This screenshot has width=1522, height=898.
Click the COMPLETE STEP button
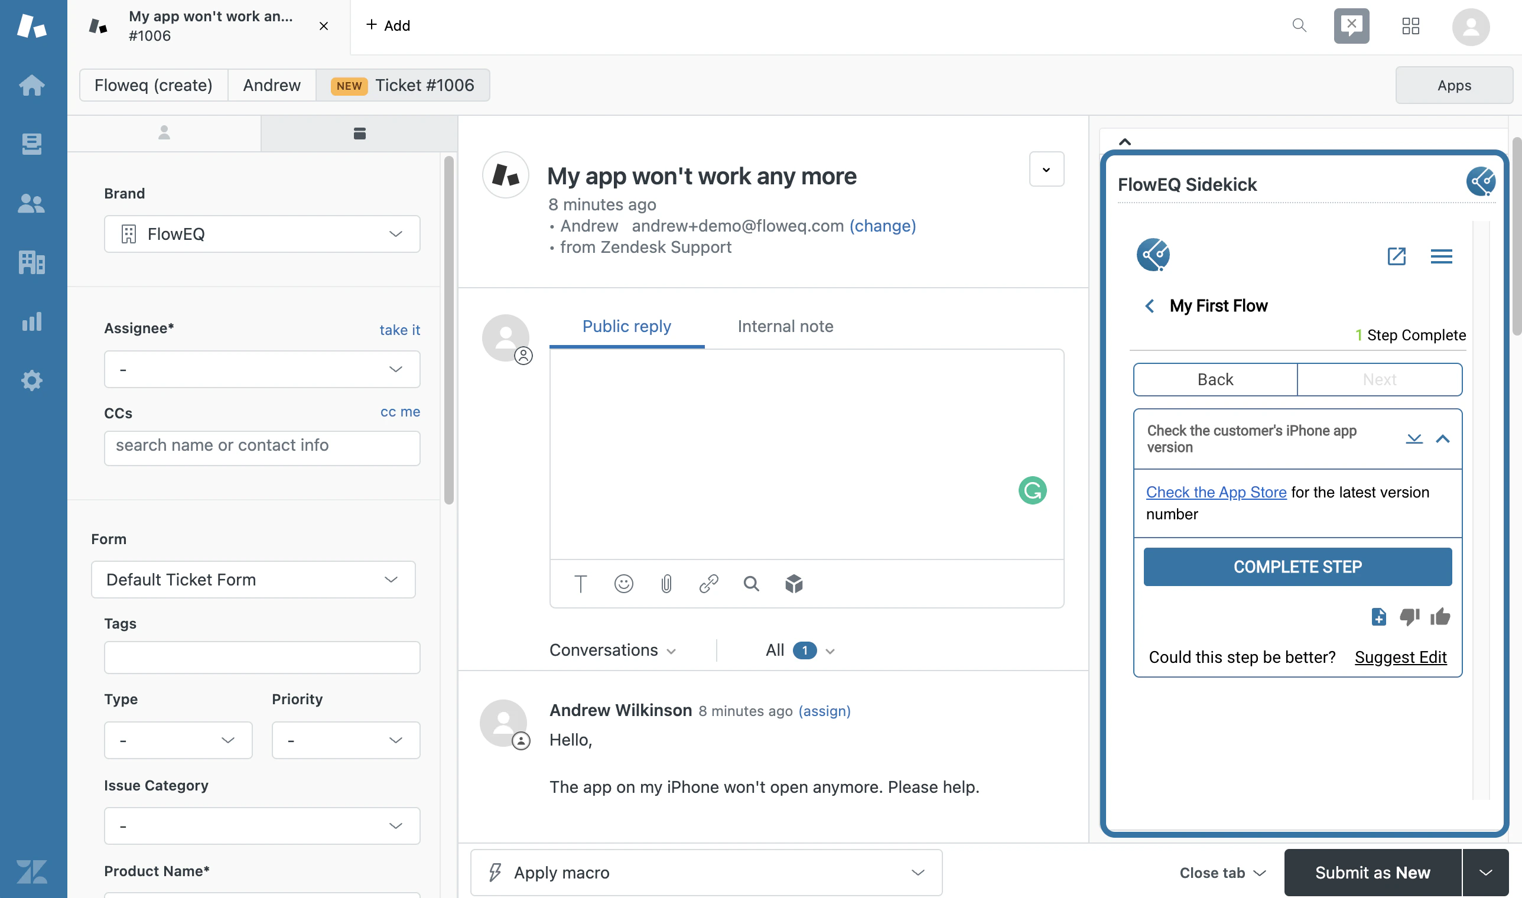[1297, 567]
